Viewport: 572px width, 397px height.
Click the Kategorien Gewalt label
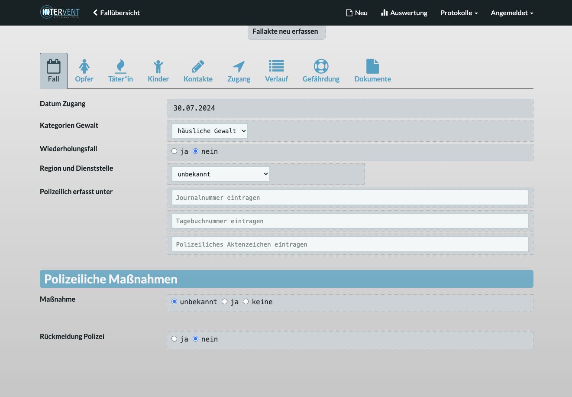(x=69, y=125)
